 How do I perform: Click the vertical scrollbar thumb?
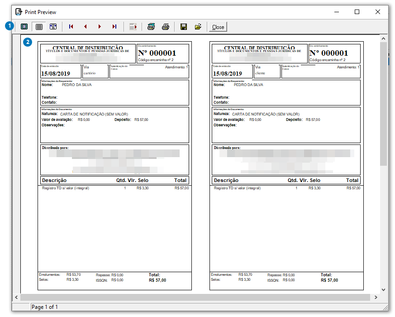pos(383,104)
